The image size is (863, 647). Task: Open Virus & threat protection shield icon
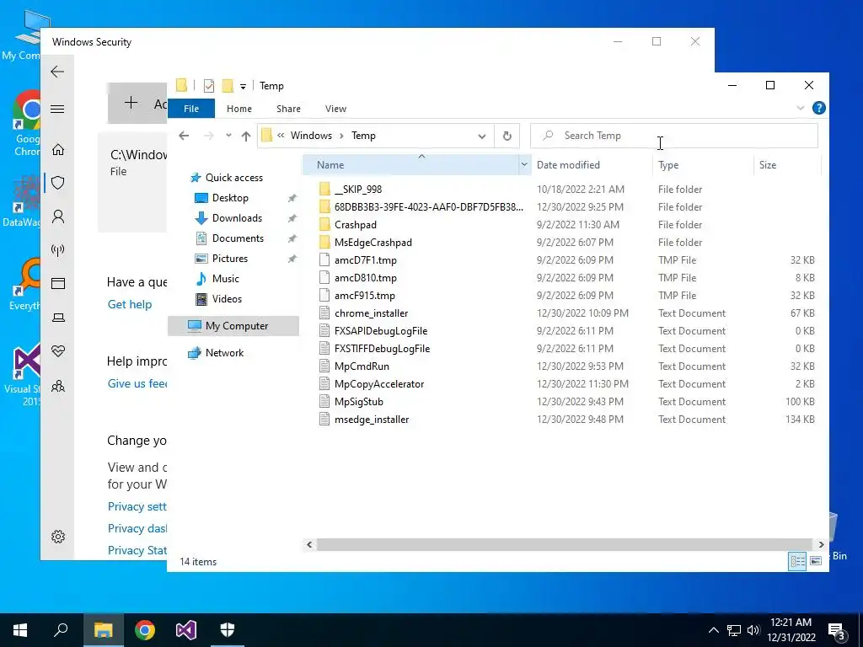pos(58,183)
